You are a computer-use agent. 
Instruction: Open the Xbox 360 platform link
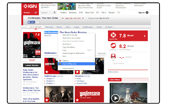point(69,18)
